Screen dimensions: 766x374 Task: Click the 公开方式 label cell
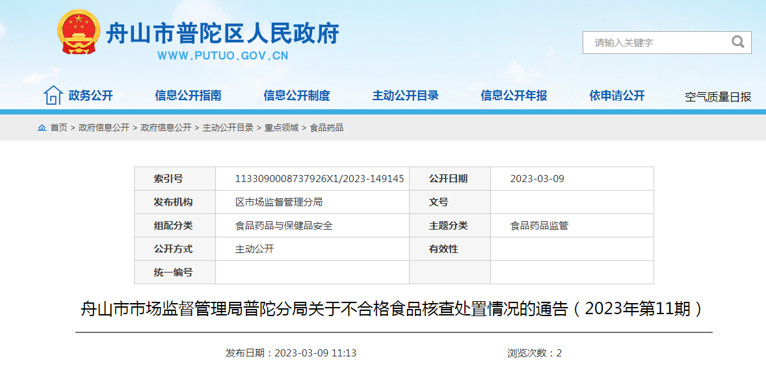coord(175,249)
